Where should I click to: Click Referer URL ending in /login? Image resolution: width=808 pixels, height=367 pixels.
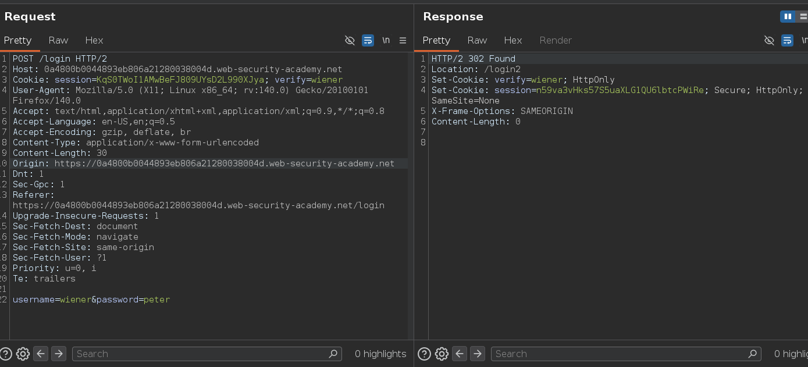[198, 205]
